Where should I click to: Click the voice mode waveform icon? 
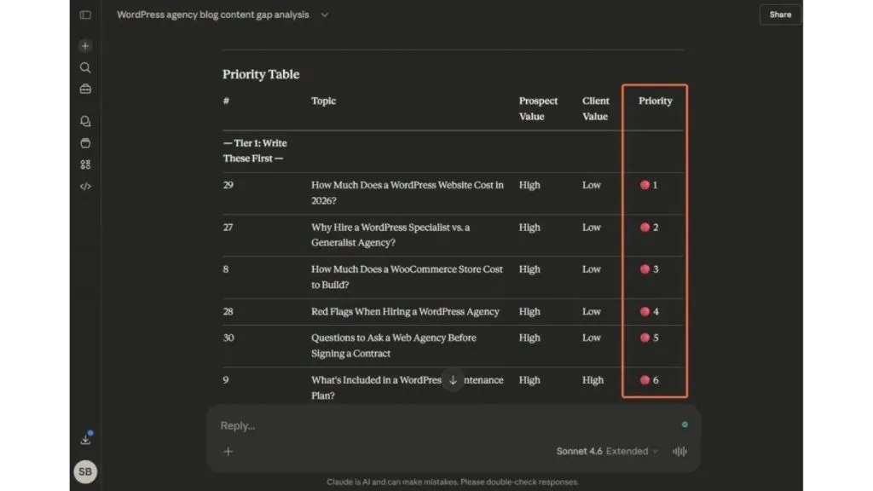(x=679, y=451)
